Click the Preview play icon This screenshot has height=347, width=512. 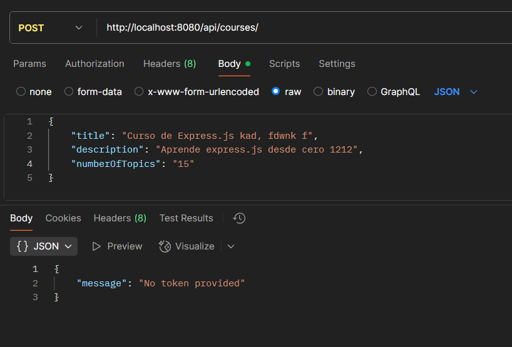point(96,246)
